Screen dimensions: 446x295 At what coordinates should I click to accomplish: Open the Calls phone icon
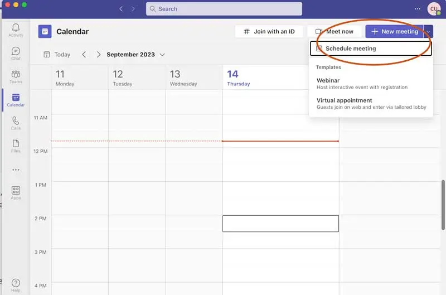point(16,123)
